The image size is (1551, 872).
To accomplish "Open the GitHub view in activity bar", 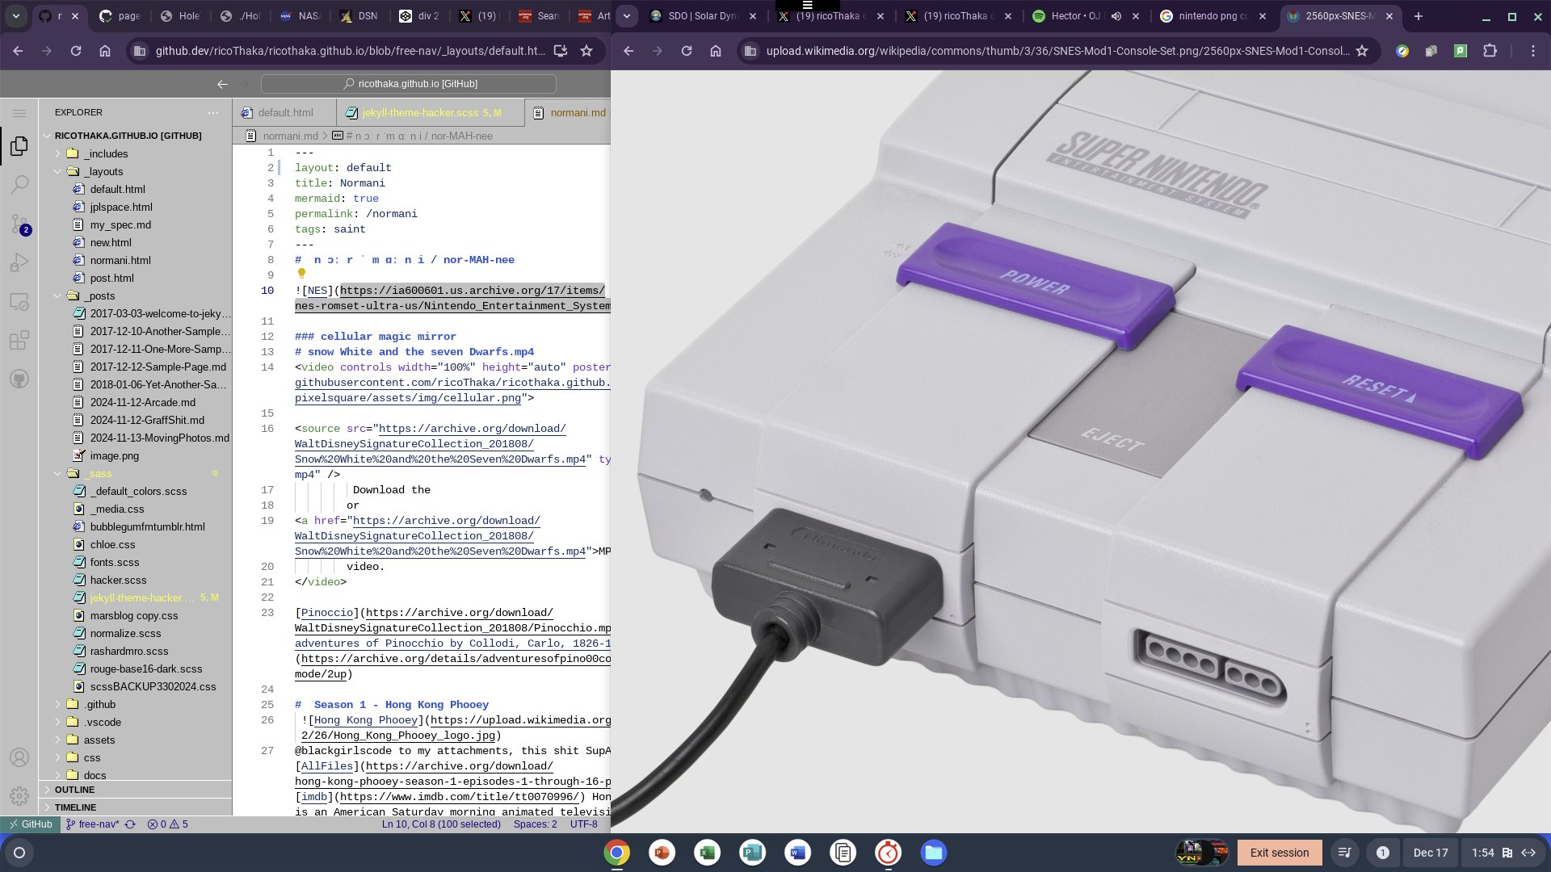I will click(19, 379).
